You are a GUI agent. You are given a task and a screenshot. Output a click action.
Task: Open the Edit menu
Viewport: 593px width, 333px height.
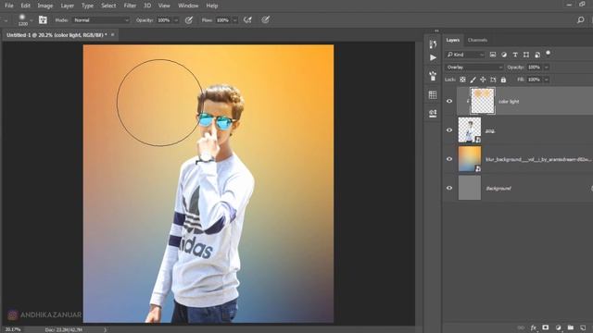coord(25,6)
